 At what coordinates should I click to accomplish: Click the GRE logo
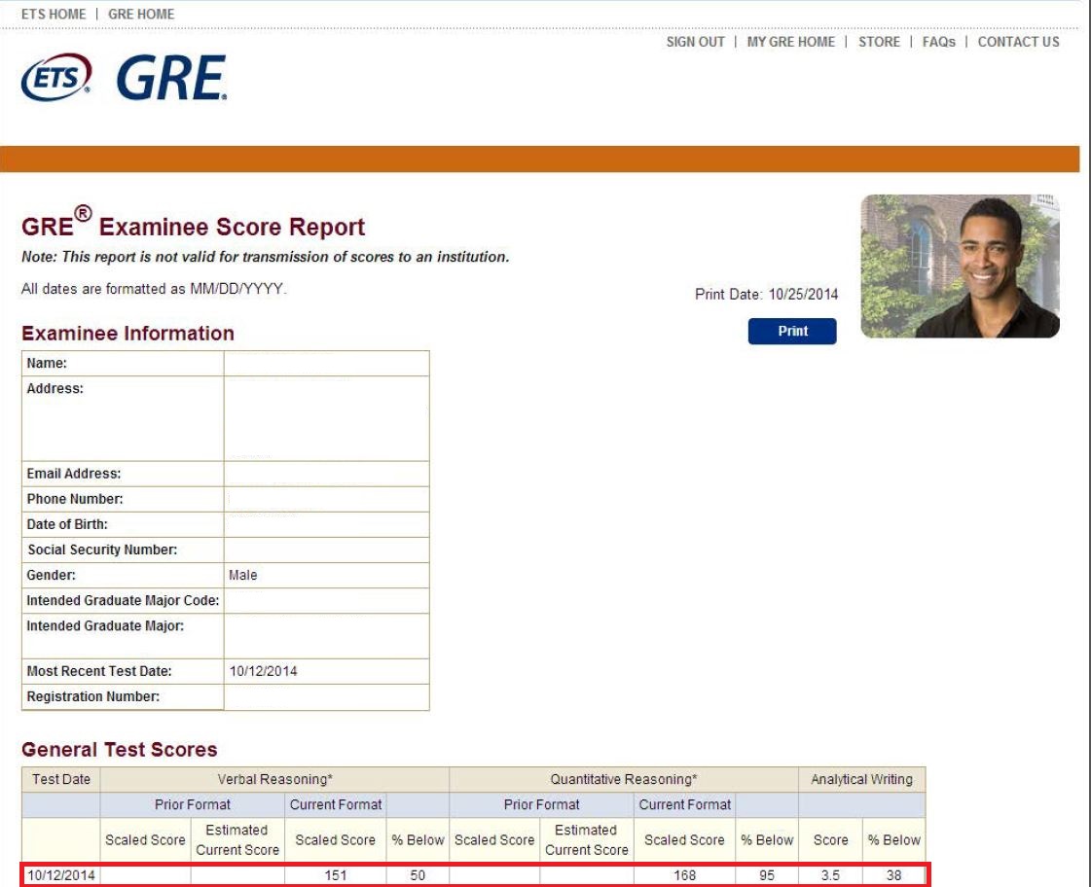tap(171, 78)
